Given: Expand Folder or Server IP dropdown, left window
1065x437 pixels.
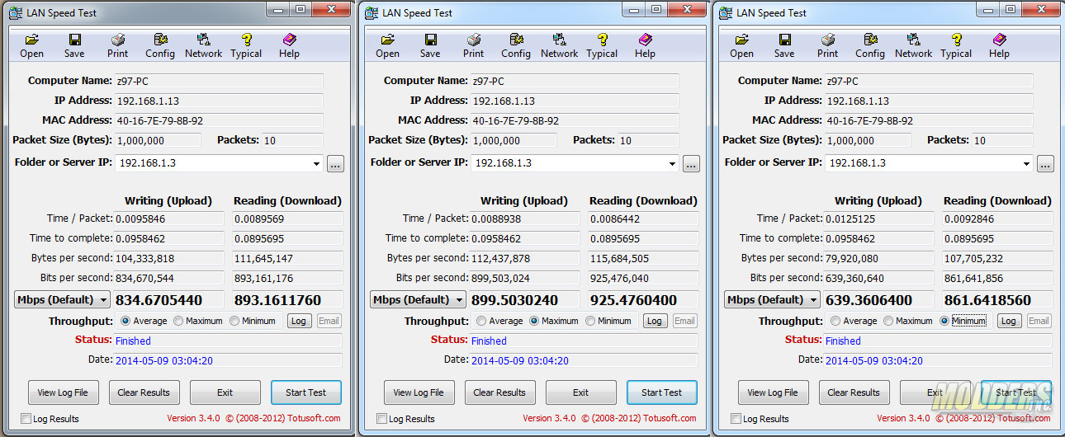Looking at the screenshot, I should [x=317, y=163].
